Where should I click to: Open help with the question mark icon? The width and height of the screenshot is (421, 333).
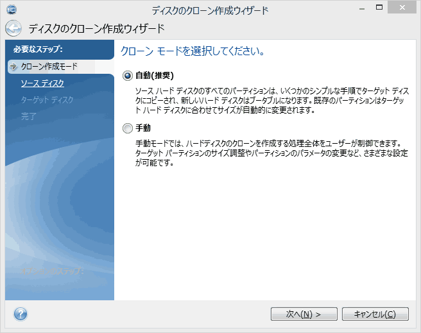pos(21,314)
